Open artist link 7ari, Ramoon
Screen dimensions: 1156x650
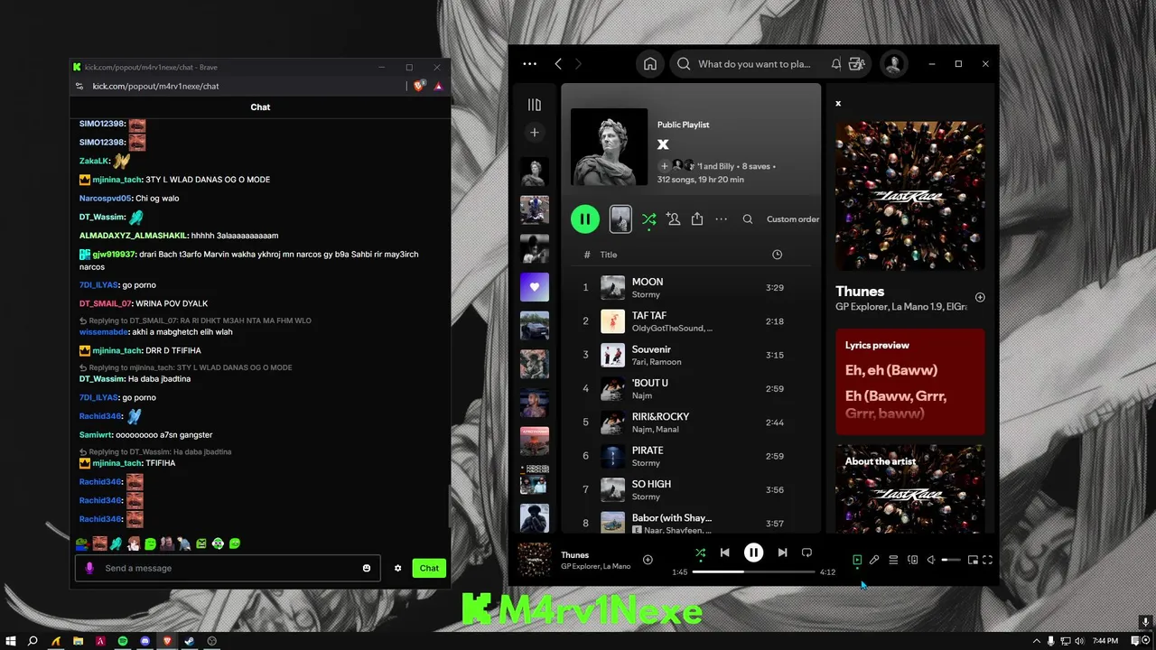[657, 361]
